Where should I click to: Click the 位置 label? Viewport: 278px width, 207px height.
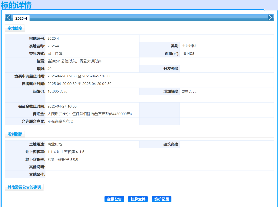tap(41, 61)
